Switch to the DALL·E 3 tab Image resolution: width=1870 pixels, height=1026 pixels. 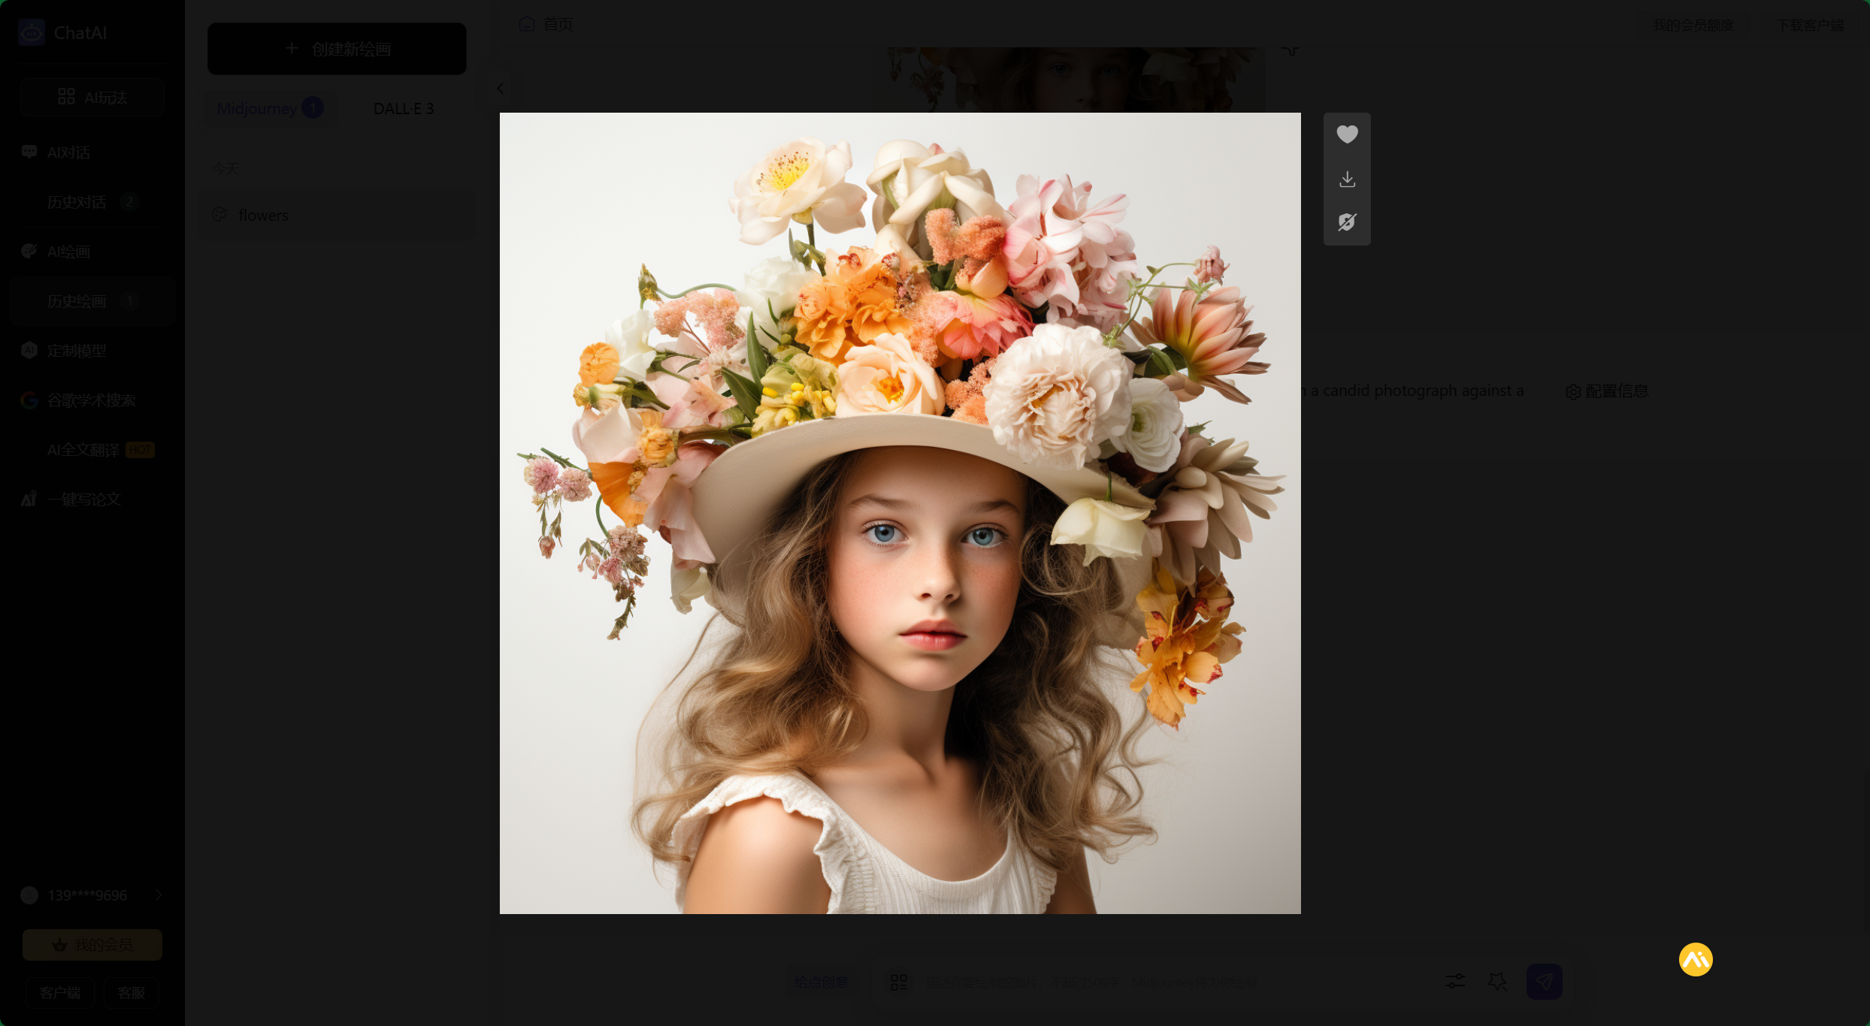click(404, 109)
